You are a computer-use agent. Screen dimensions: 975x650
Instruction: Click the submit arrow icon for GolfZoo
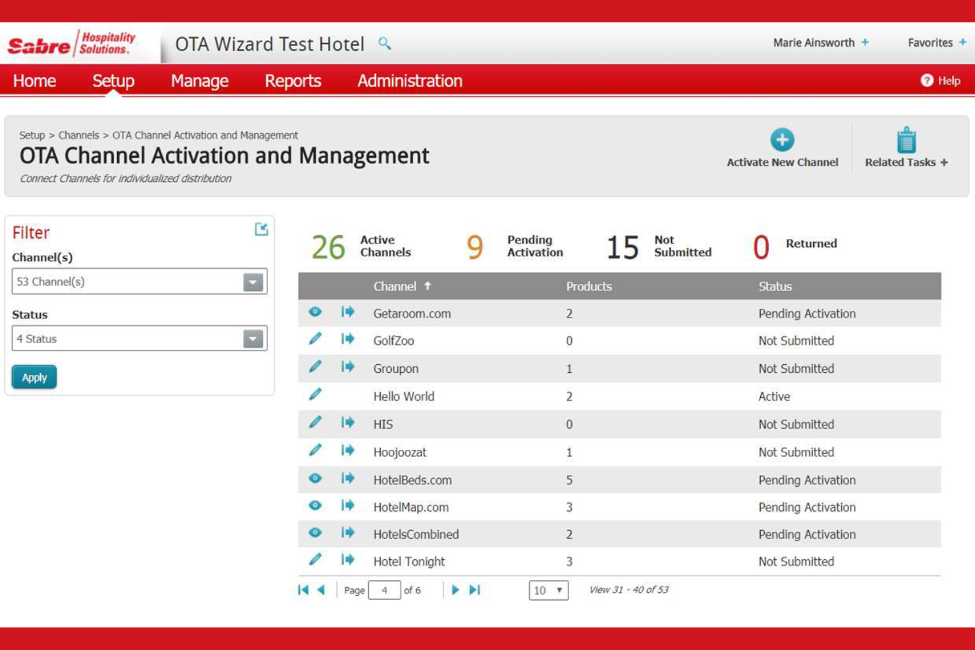348,339
